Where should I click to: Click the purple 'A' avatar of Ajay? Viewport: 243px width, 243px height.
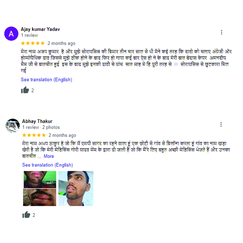coord(11,34)
